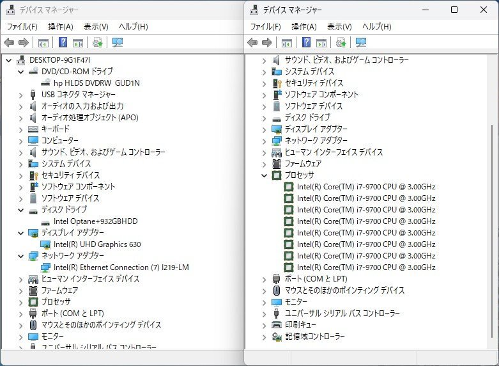Click the computer icon next to DESKTOP-9G1F47I
This screenshot has width=499, height=366.
pyautogui.click(x=21, y=60)
